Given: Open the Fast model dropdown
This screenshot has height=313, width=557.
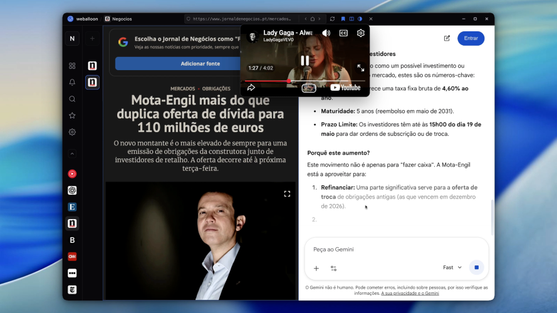Looking at the screenshot, I should [x=452, y=267].
